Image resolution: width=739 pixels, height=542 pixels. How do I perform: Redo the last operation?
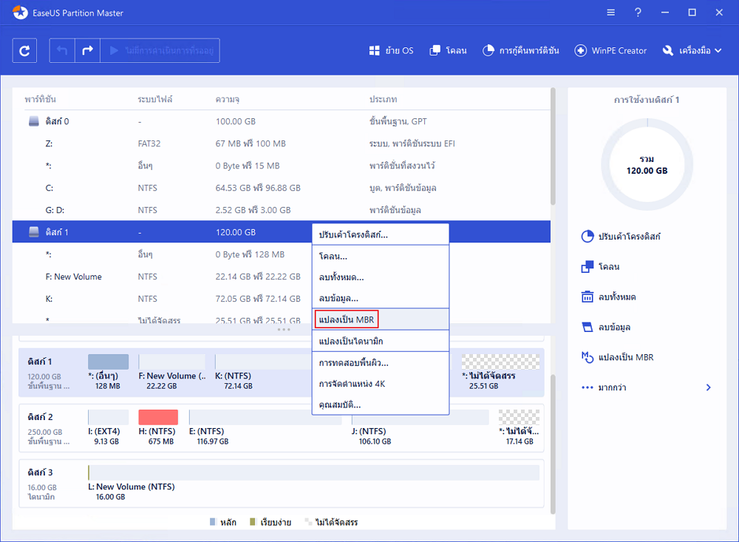click(x=88, y=50)
